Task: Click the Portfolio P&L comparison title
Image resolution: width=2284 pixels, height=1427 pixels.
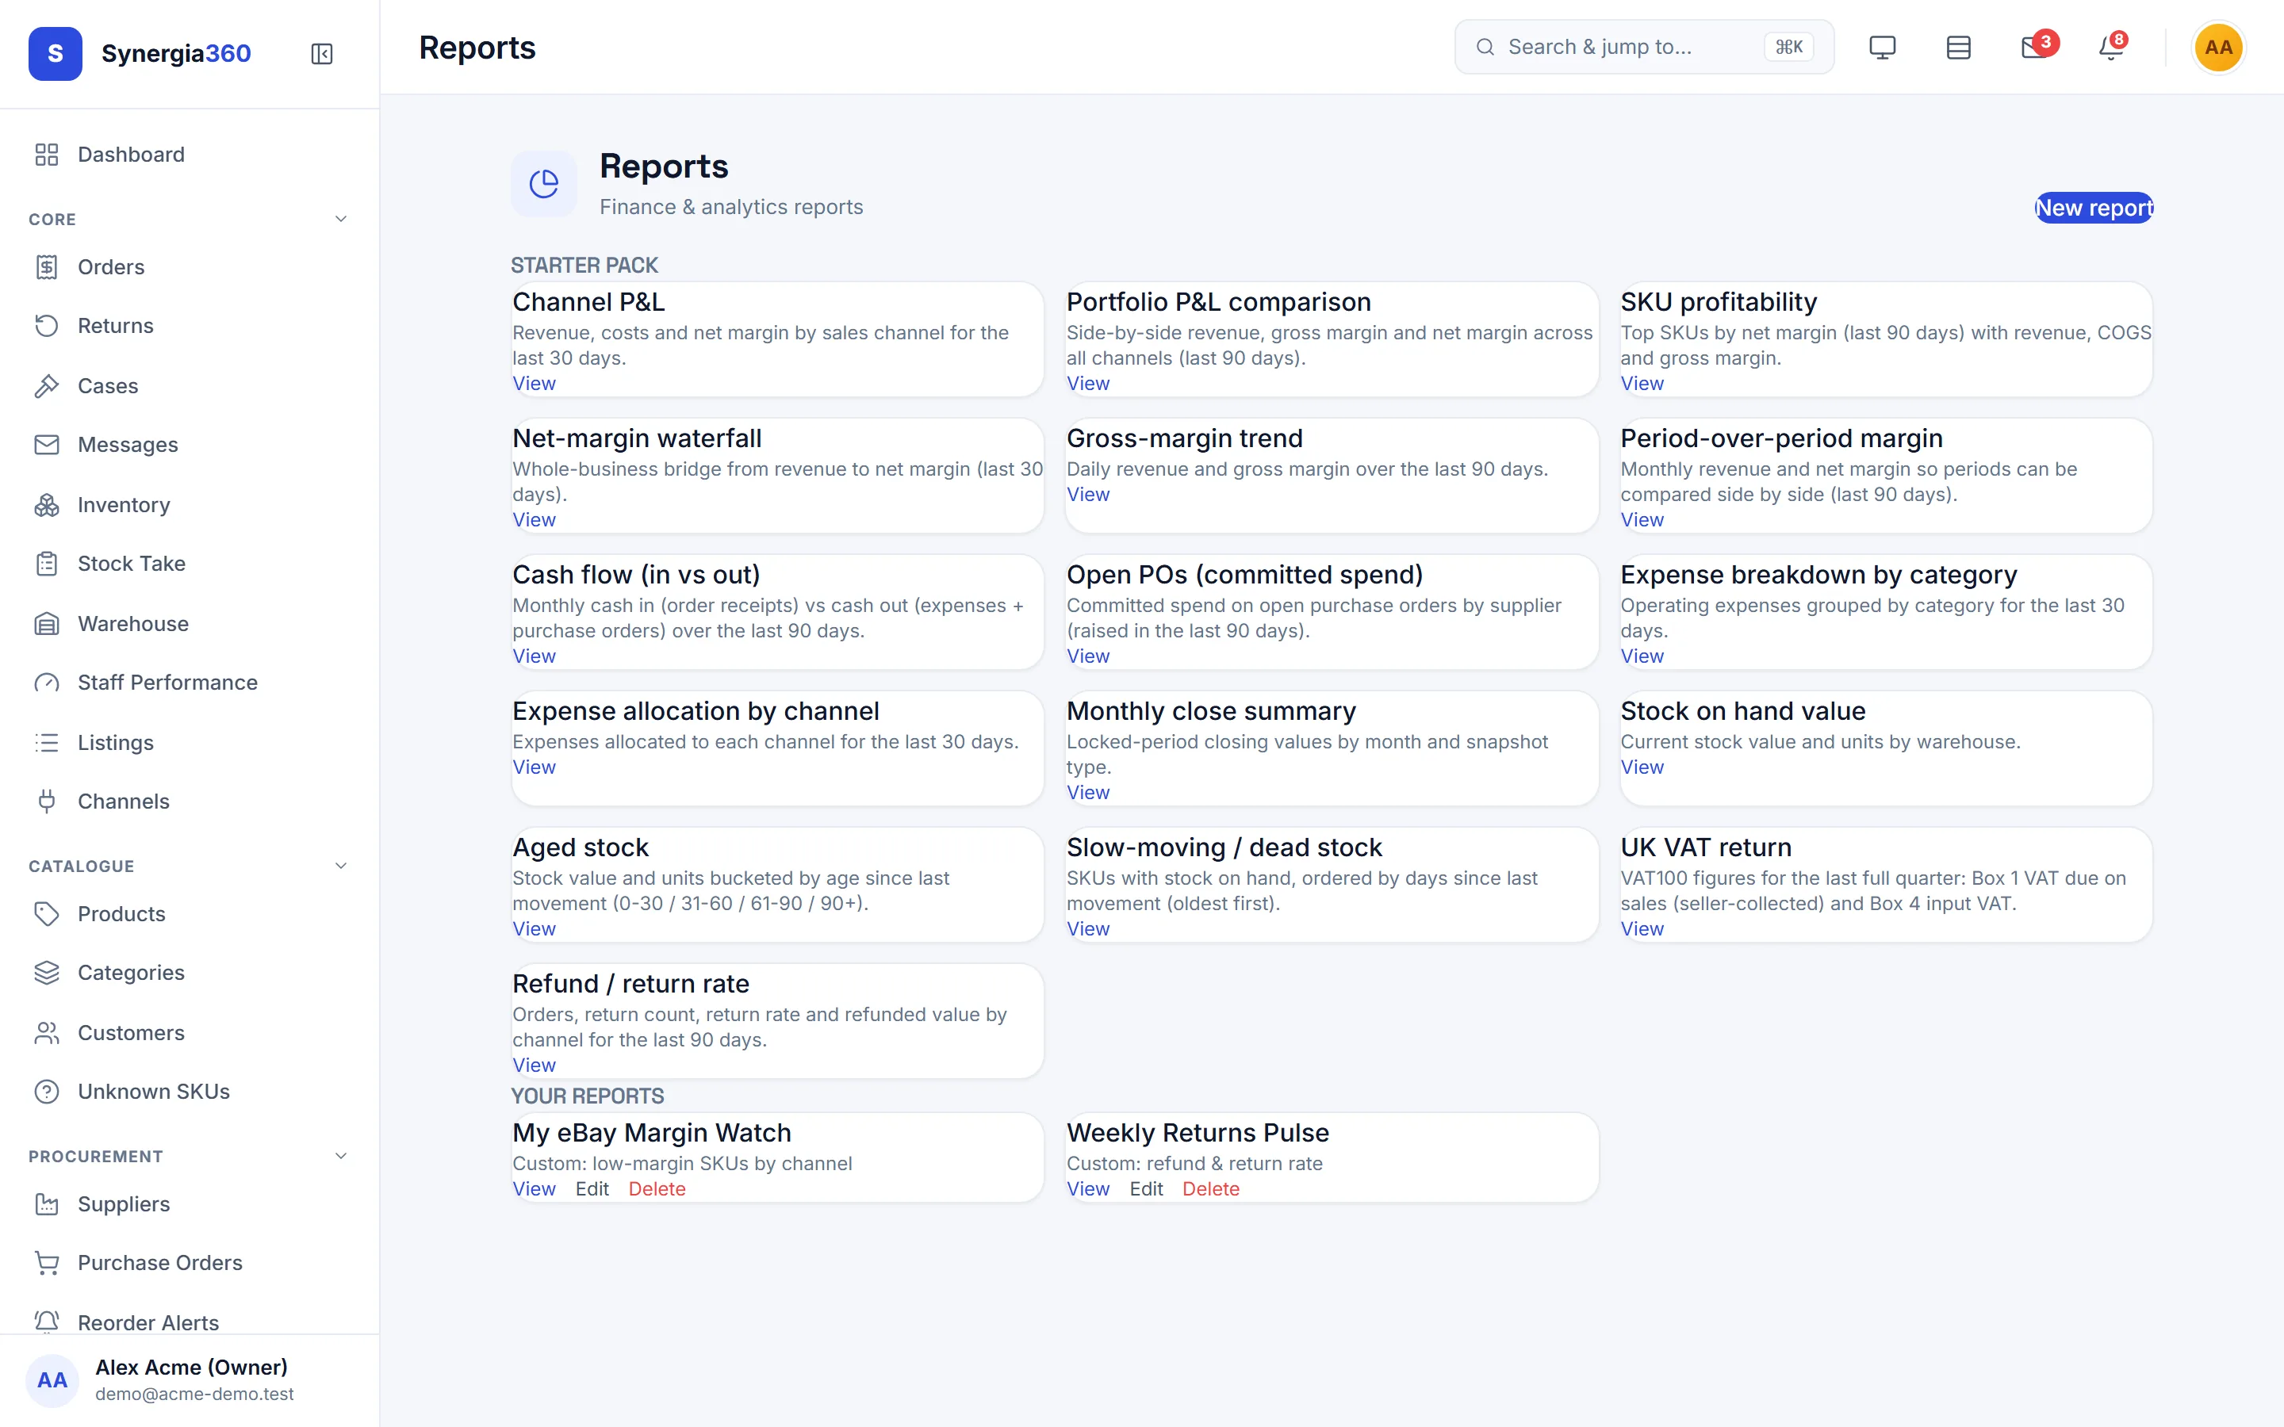Action: coord(1218,302)
